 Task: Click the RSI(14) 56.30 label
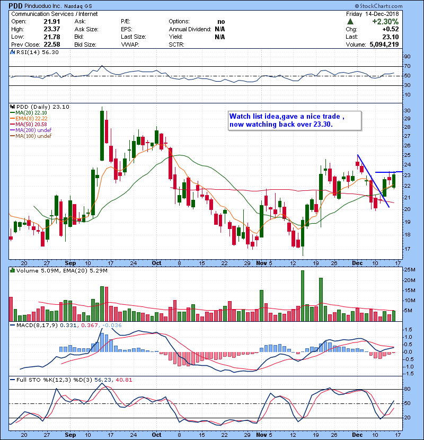point(38,52)
